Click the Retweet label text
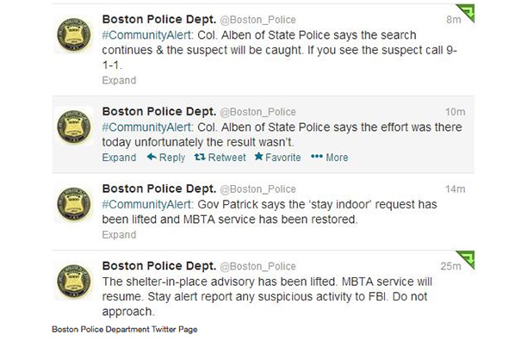Image resolution: width=521 pixels, height=347 pixels. [x=227, y=158]
